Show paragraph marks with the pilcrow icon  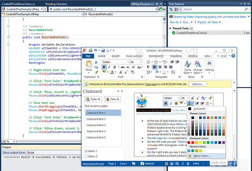pos(148,67)
